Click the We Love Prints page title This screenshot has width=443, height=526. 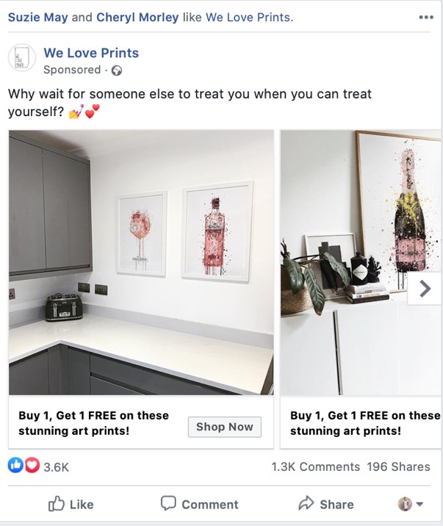(91, 53)
